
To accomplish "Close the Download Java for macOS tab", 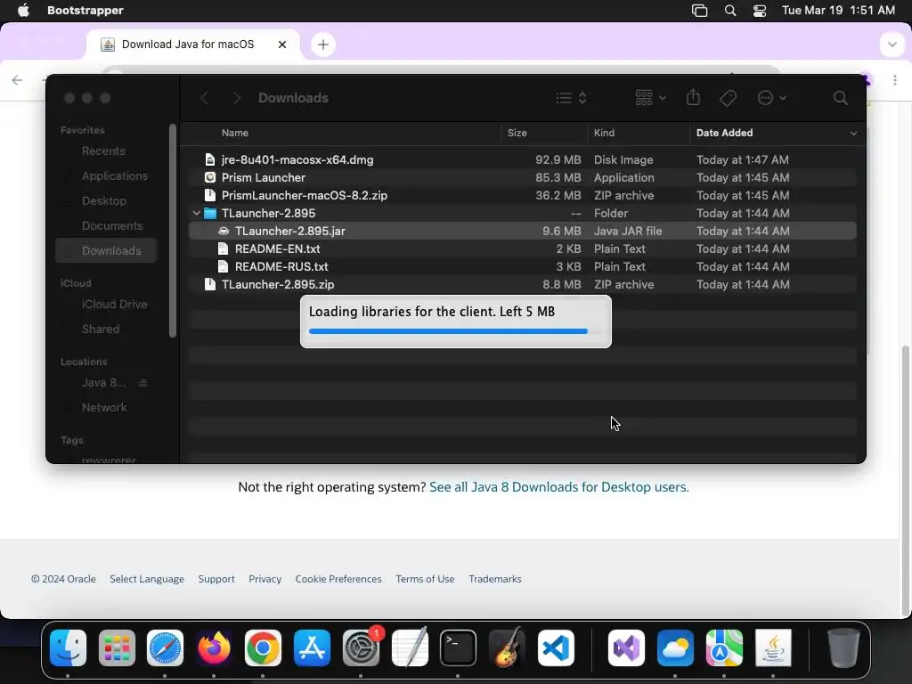I will click(282, 45).
